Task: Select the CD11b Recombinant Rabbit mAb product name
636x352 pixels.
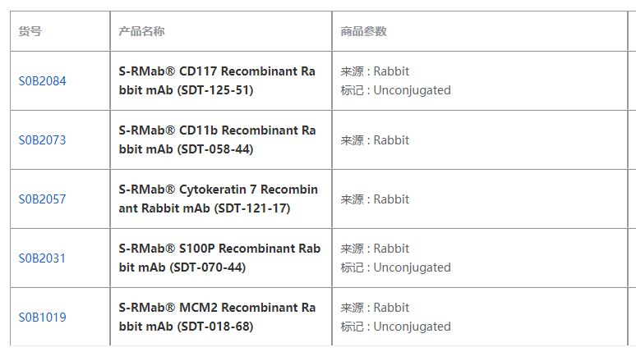Action: [x=217, y=139]
